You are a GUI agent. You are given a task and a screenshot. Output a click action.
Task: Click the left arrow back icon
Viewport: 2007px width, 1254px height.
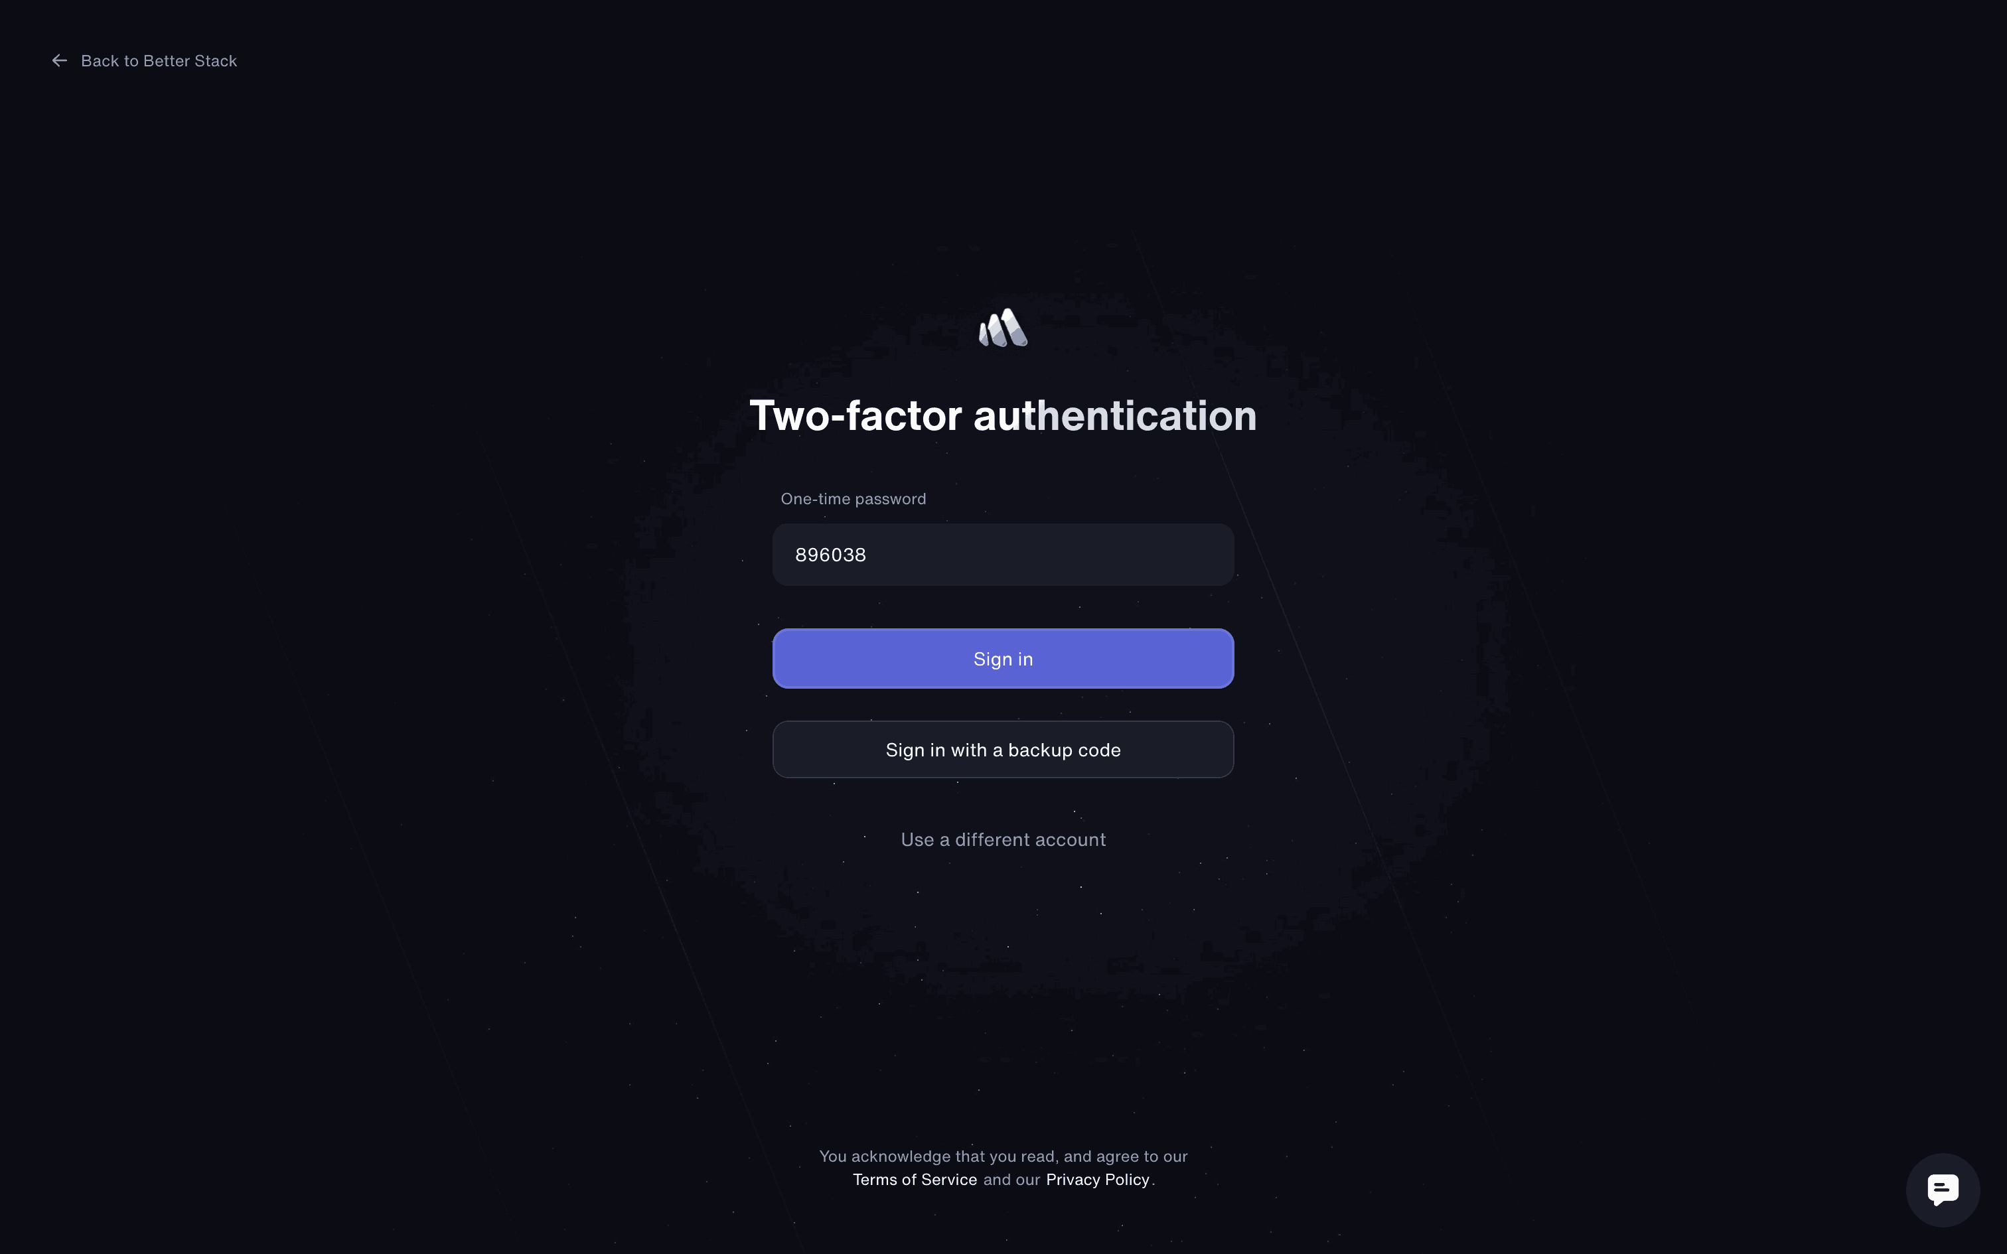pos(60,60)
